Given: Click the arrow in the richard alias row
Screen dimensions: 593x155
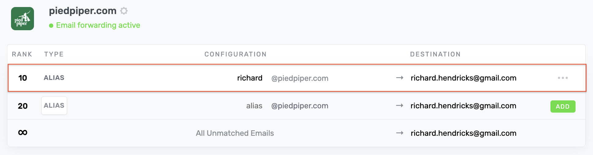Looking at the screenshot, I should 400,78.
